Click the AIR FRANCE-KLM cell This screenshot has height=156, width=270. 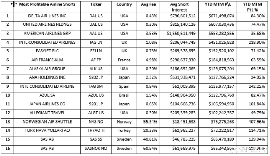pos(47,60)
